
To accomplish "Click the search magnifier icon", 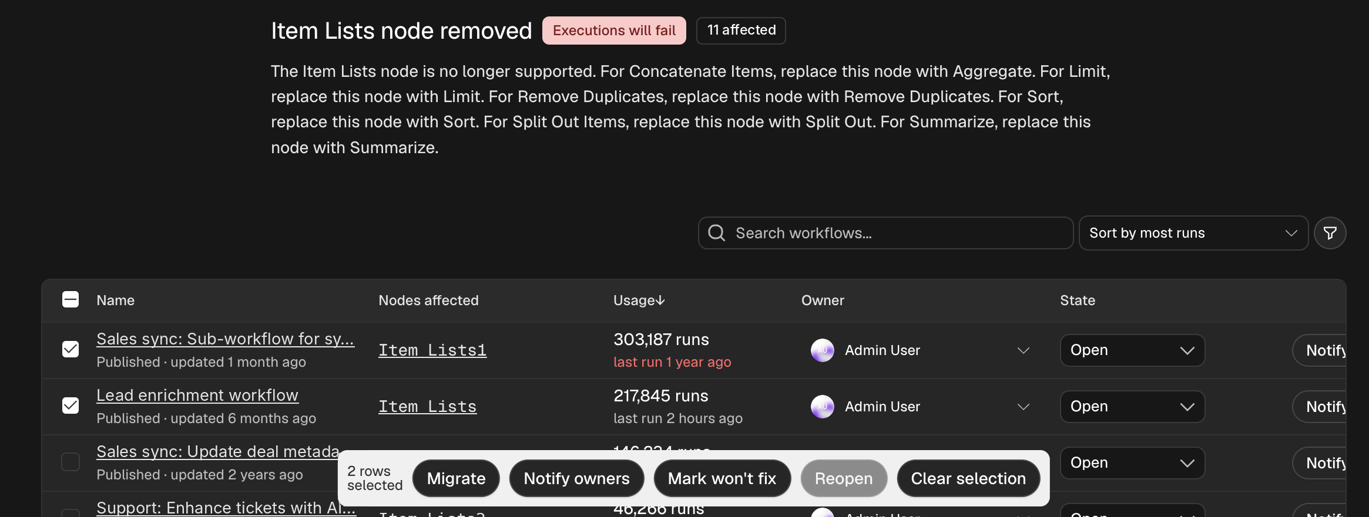I will (x=716, y=233).
